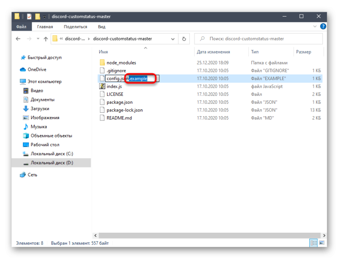Expand the ribbon with the chevron
Image resolution: width=339 pixels, height=259 pixels.
pyautogui.click(x=315, y=26)
